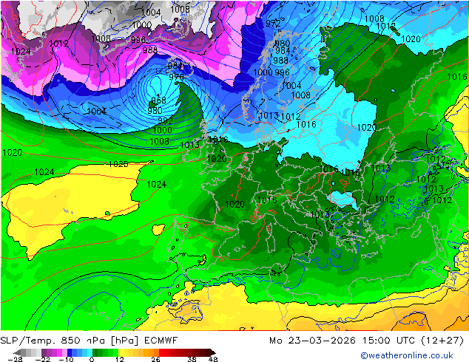Click the grey coldest end of the color scale

tap(18, 352)
